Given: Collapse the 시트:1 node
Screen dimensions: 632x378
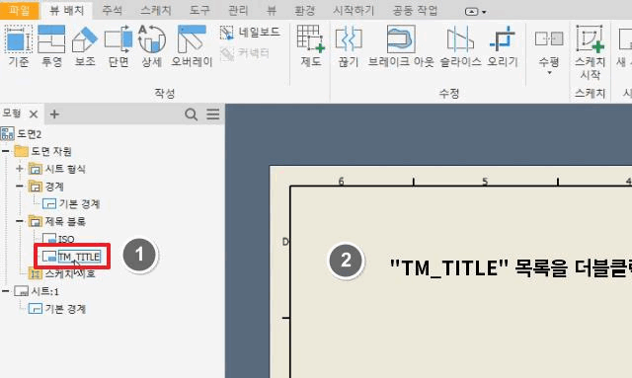Looking at the screenshot, I should (x=5, y=291).
